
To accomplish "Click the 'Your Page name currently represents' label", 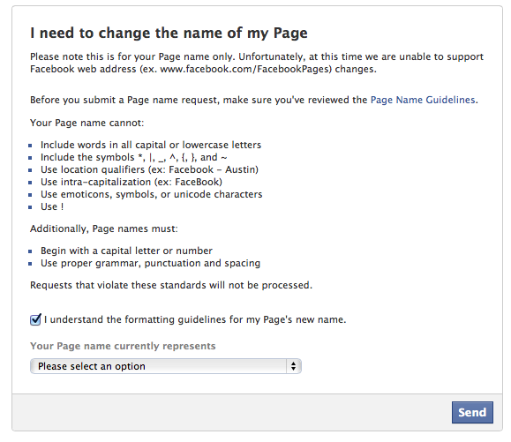I will [x=123, y=346].
